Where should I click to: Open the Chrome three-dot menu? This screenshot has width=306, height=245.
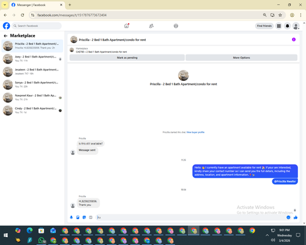[300, 15]
